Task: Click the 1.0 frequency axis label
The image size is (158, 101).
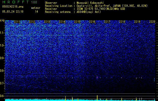Action: (x=2, y=45)
